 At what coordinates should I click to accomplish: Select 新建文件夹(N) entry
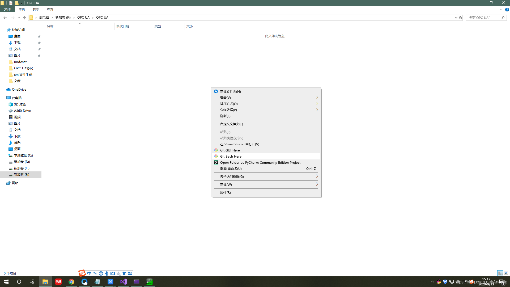(266, 91)
